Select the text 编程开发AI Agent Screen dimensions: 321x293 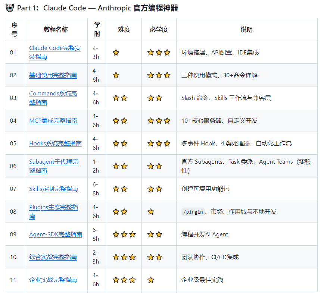pyautogui.click(x=205, y=234)
